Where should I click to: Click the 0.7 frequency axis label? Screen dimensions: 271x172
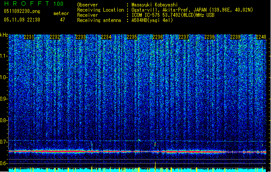pyautogui.click(x=3, y=142)
